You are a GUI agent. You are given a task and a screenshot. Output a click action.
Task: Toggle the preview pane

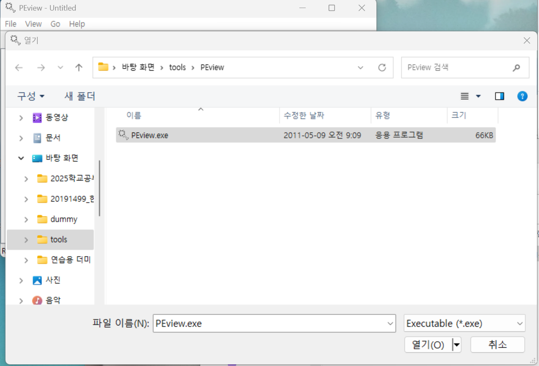click(x=500, y=97)
